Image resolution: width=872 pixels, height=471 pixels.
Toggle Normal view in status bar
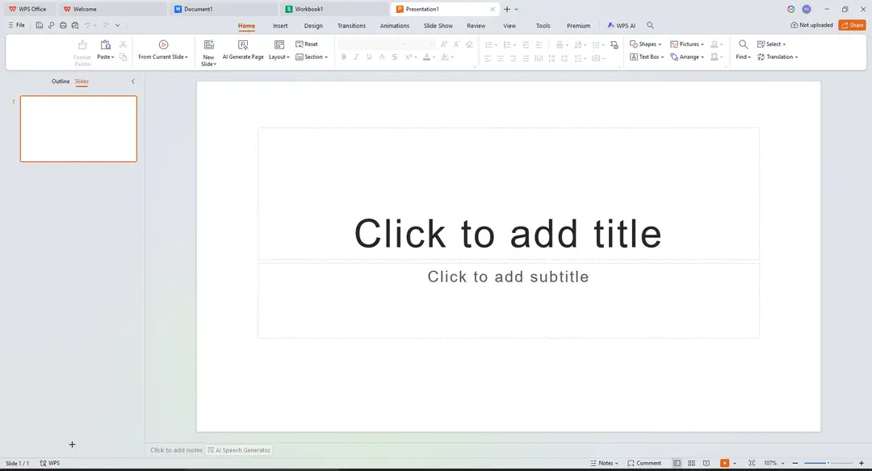677,463
